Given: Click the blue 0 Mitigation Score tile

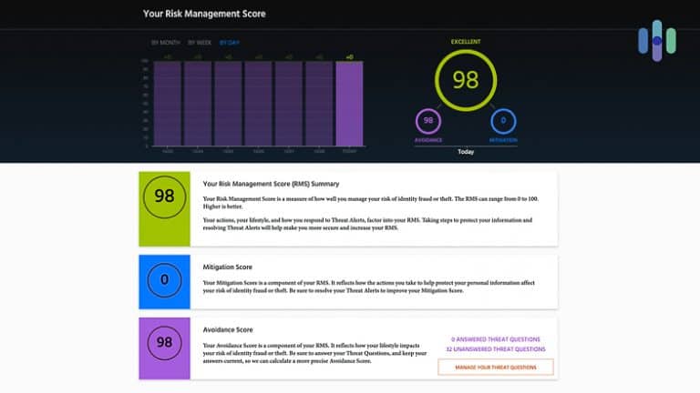Looking at the screenshot, I should (x=164, y=279).
